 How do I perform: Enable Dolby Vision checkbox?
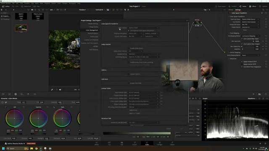[129, 48]
